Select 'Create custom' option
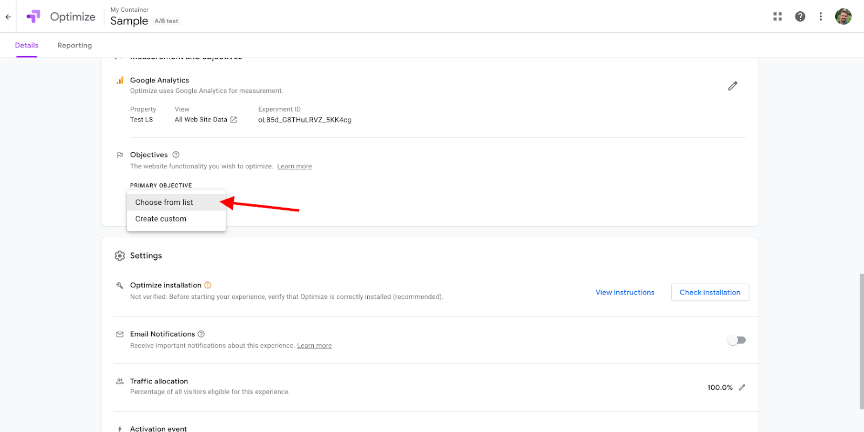 pyautogui.click(x=161, y=219)
